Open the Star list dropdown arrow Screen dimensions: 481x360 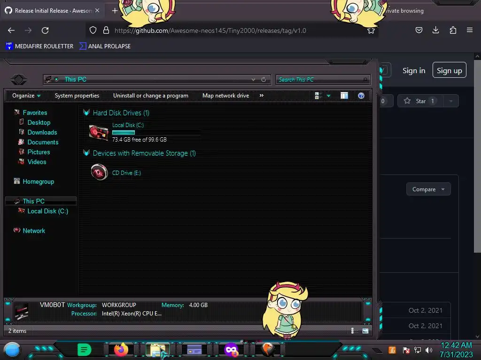pyautogui.click(x=450, y=101)
